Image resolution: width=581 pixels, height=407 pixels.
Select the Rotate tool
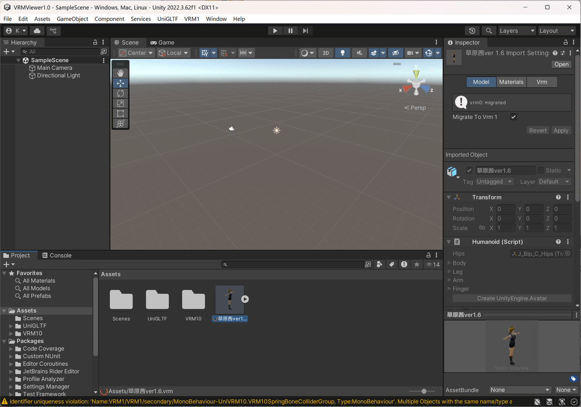click(x=120, y=93)
